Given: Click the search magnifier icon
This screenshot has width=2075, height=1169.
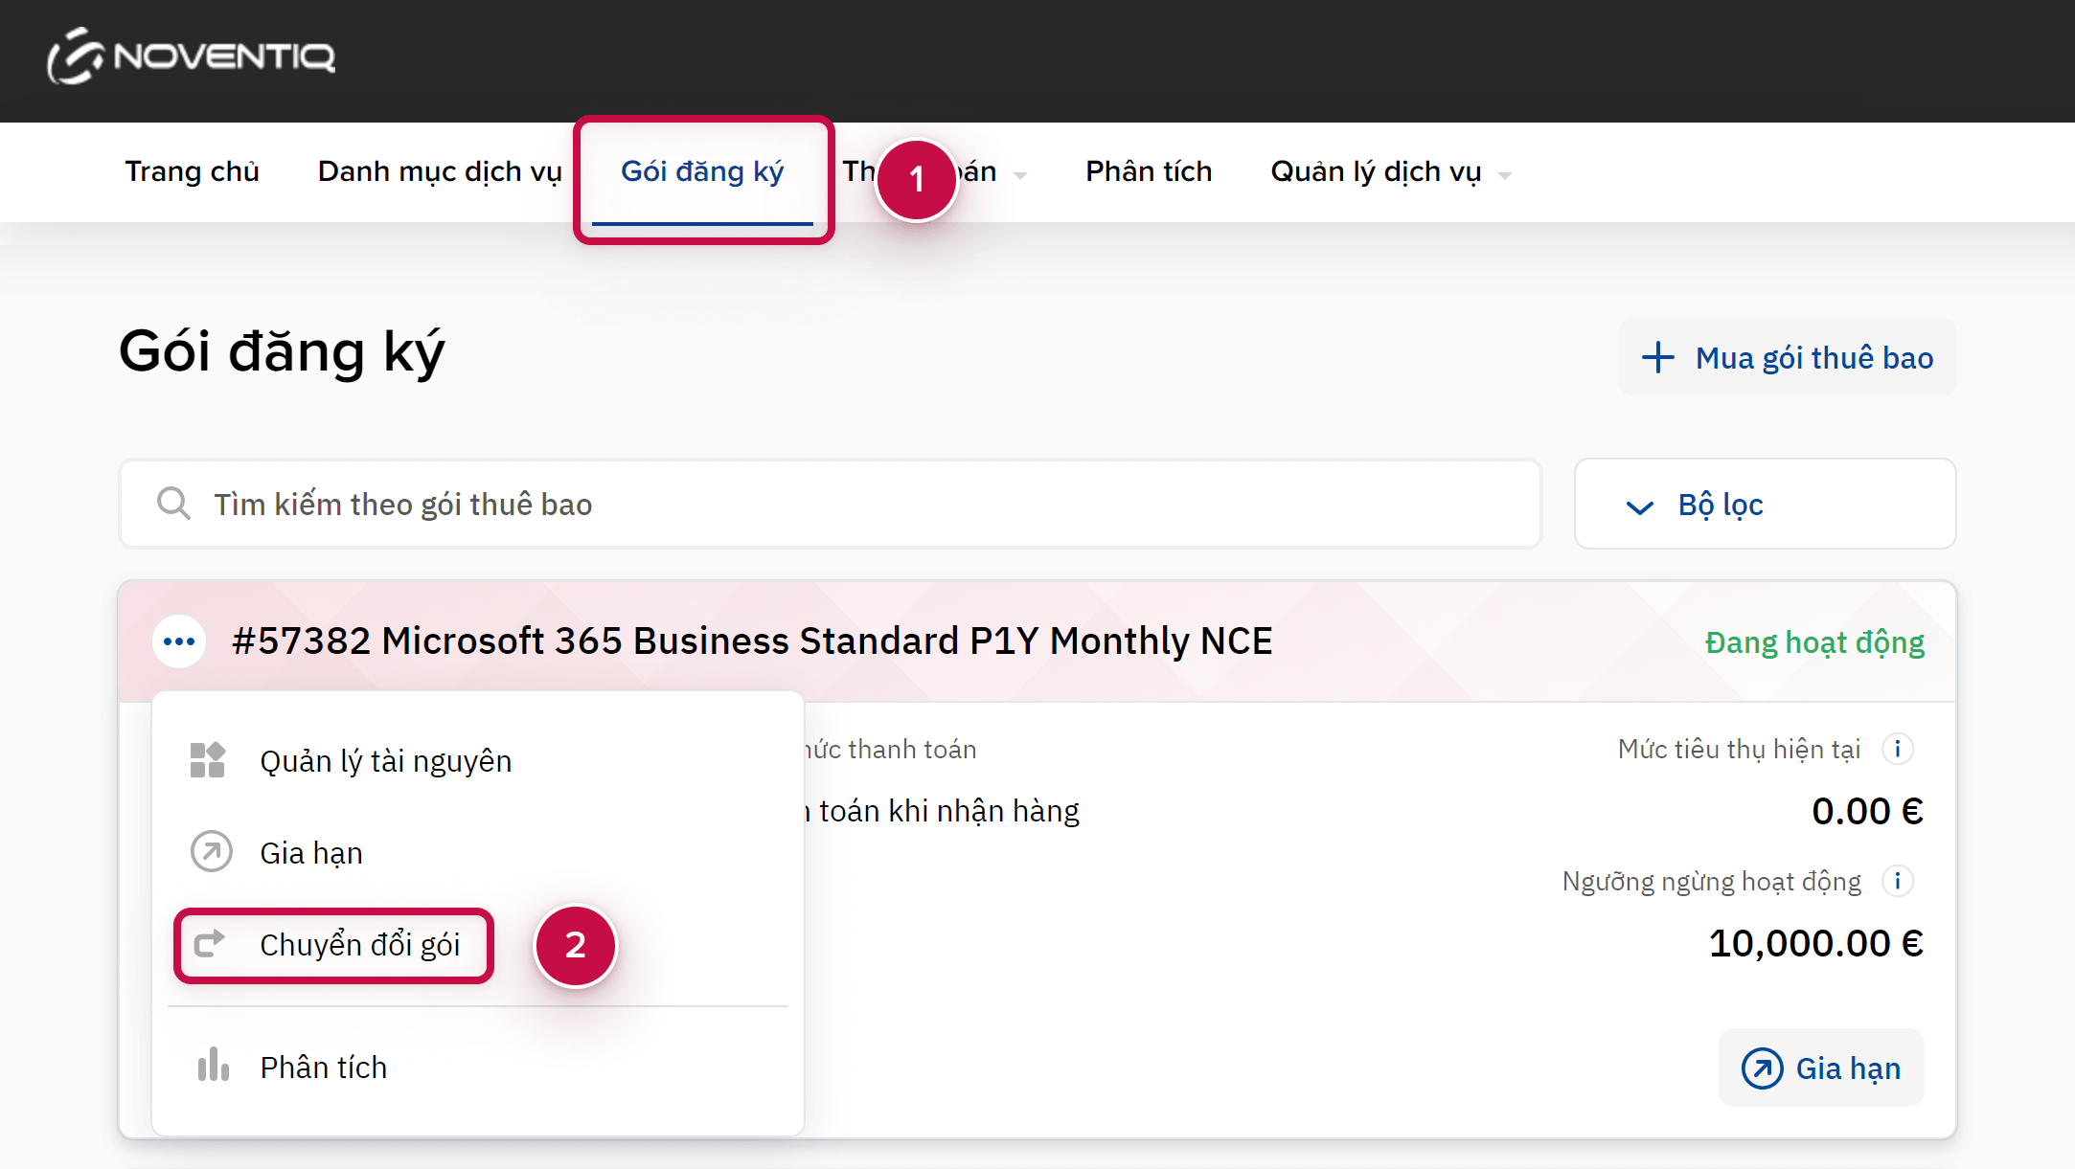Looking at the screenshot, I should pyautogui.click(x=173, y=504).
